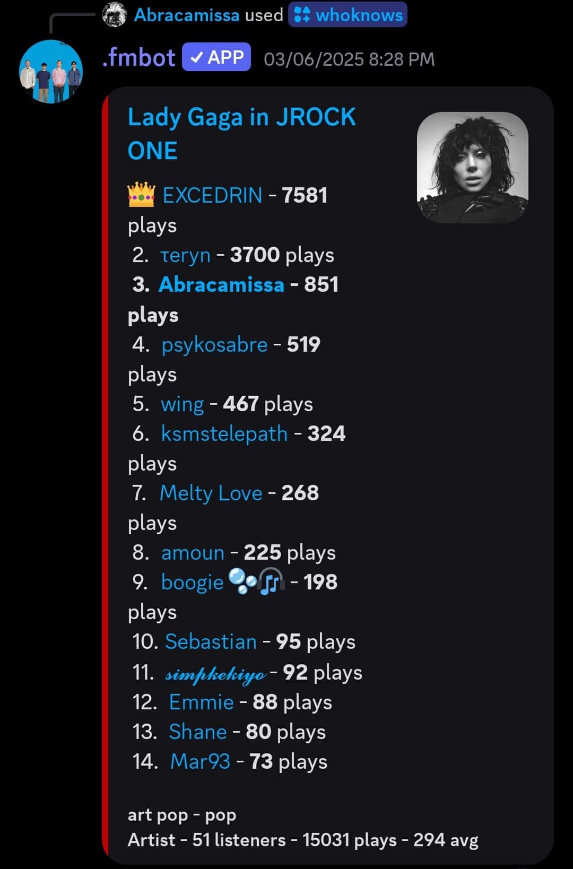Open the Mar93 user link
The width and height of the screenshot is (573, 869).
(x=200, y=761)
